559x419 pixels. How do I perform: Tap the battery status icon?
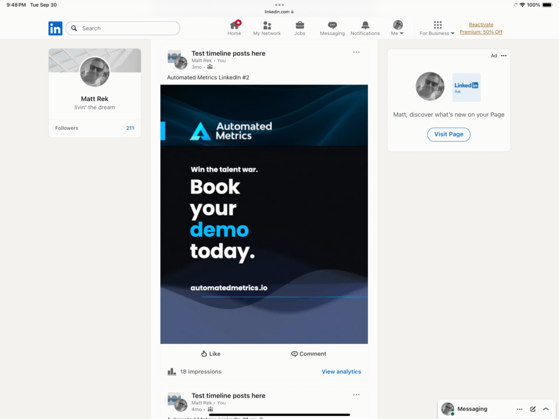tap(548, 5)
